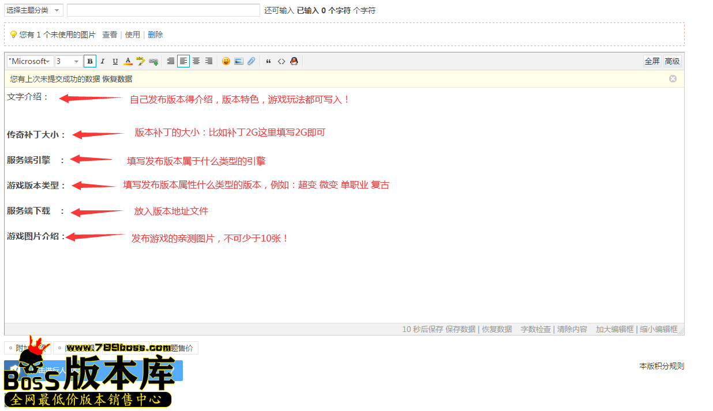Select the 题售价 radio option
This screenshot has width=713, height=411.
click(x=156, y=348)
